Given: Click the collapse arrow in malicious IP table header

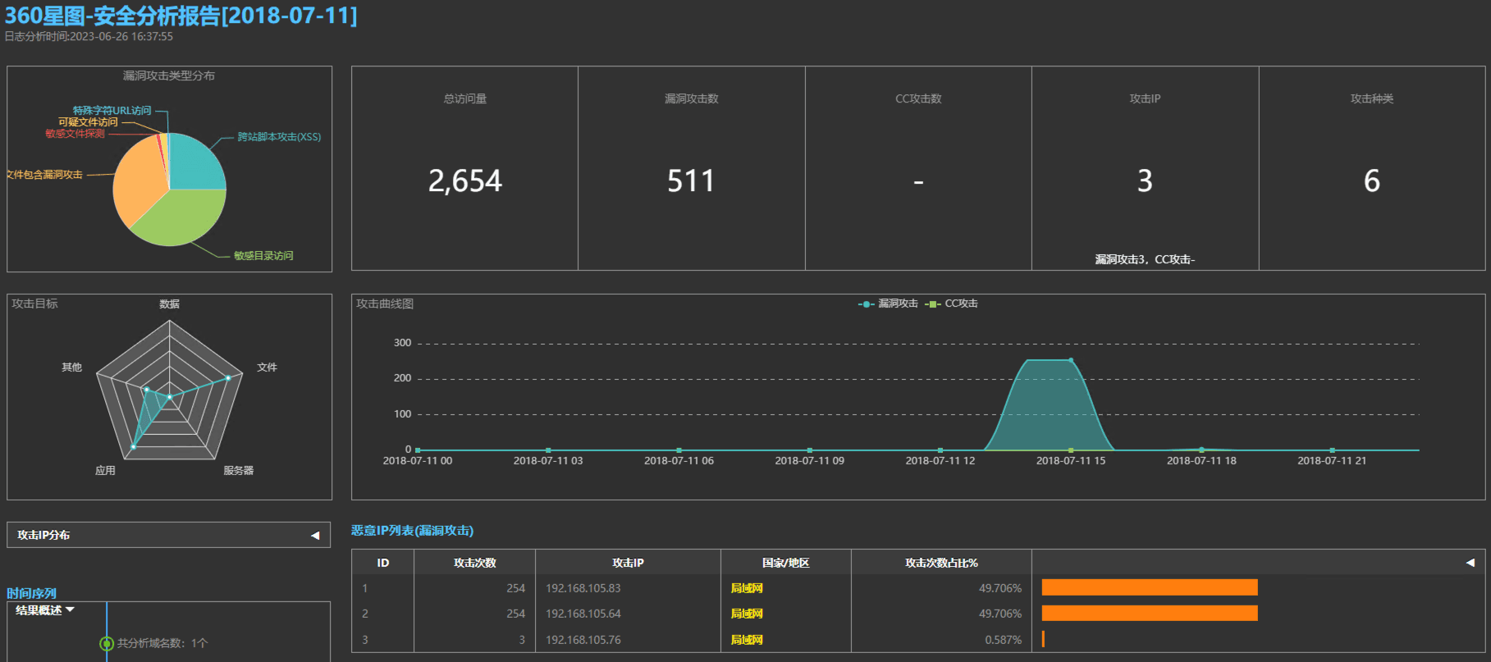Looking at the screenshot, I should coord(1470,563).
